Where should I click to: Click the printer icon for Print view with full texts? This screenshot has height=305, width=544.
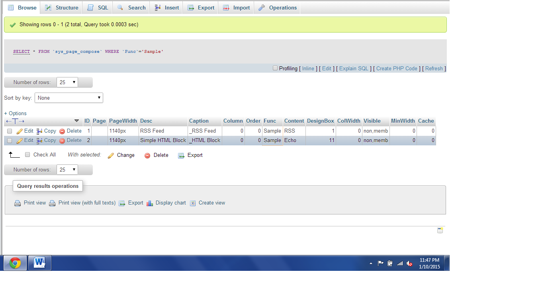tap(52, 203)
